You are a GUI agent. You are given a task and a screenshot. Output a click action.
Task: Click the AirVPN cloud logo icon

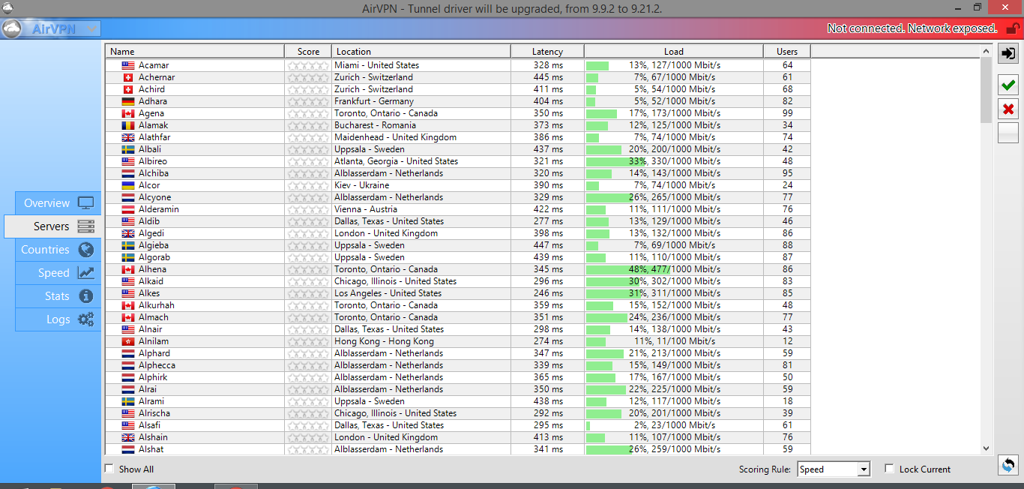click(12, 29)
